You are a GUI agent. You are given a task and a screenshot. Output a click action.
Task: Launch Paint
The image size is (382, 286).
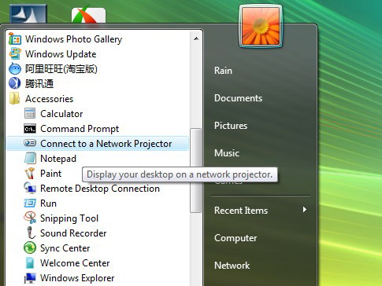(x=51, y=174)
